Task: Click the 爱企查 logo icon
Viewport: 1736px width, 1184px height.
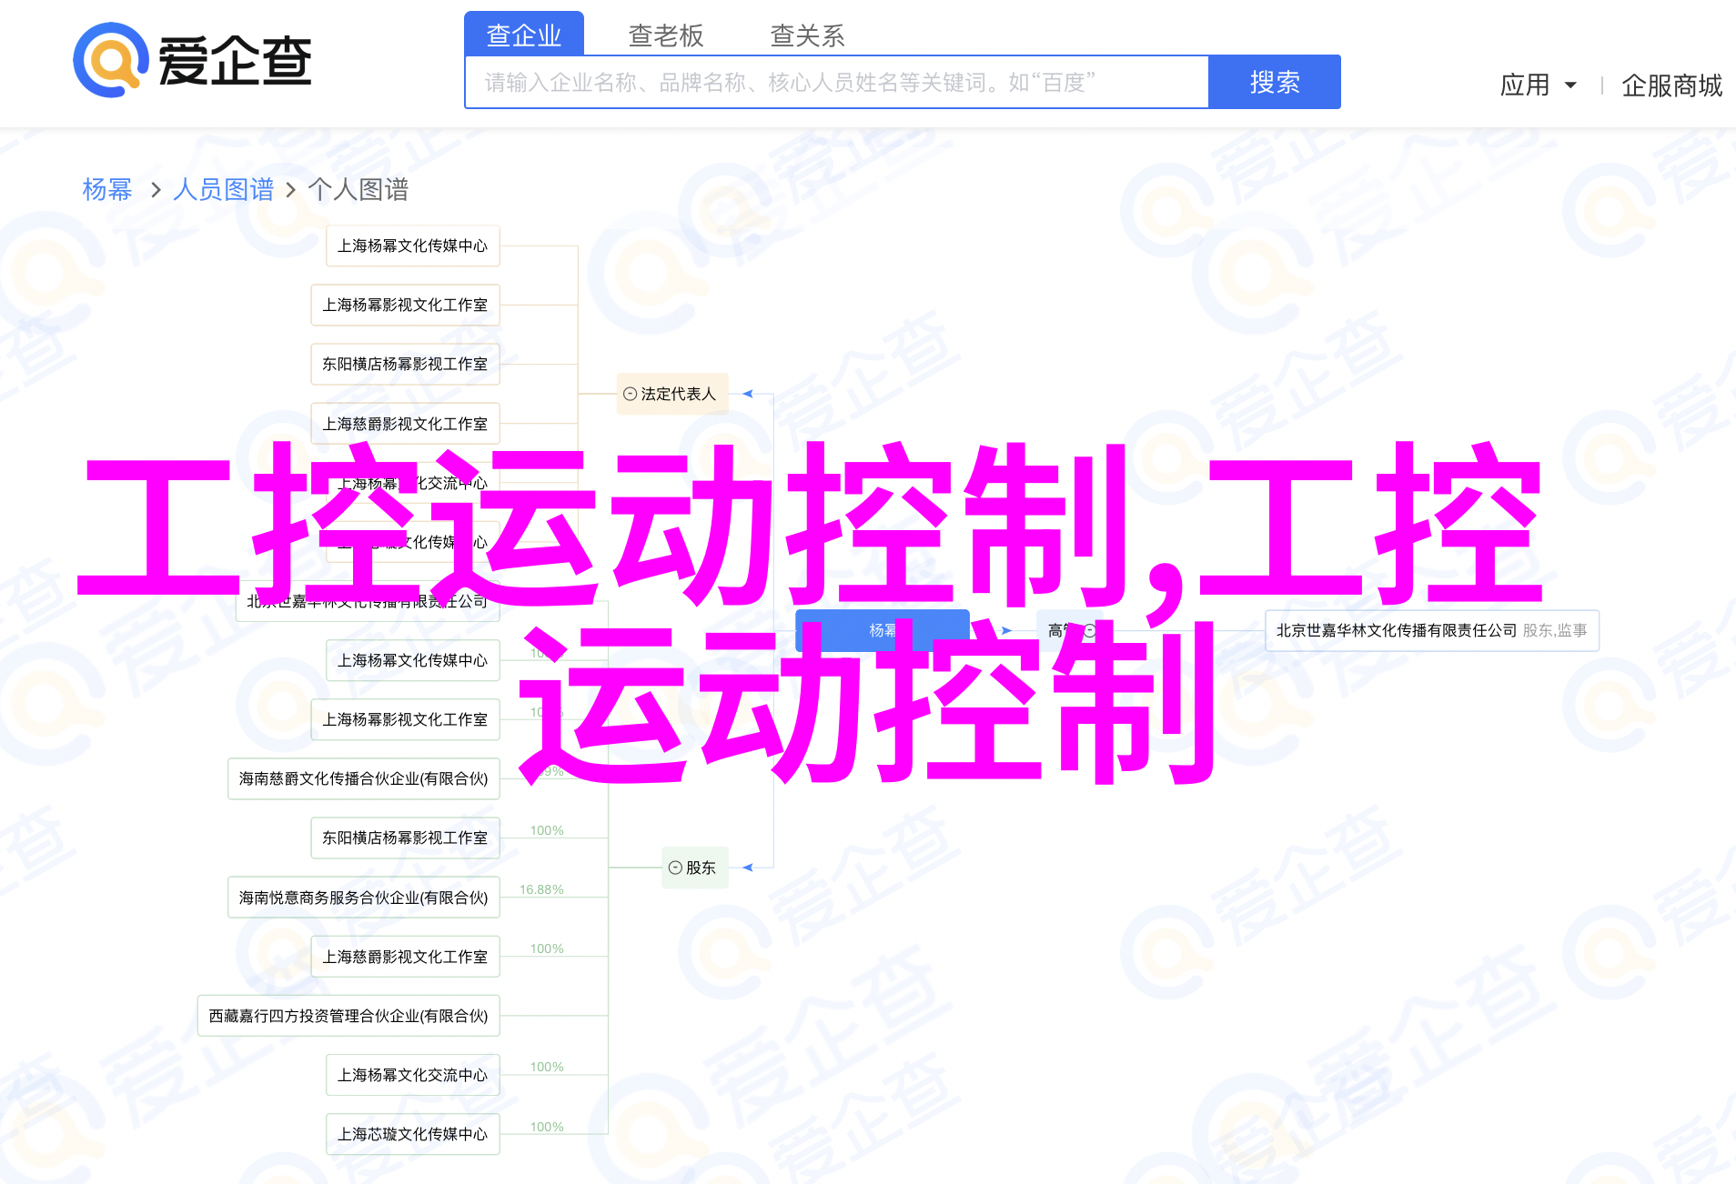Action: tap(111, 60)
